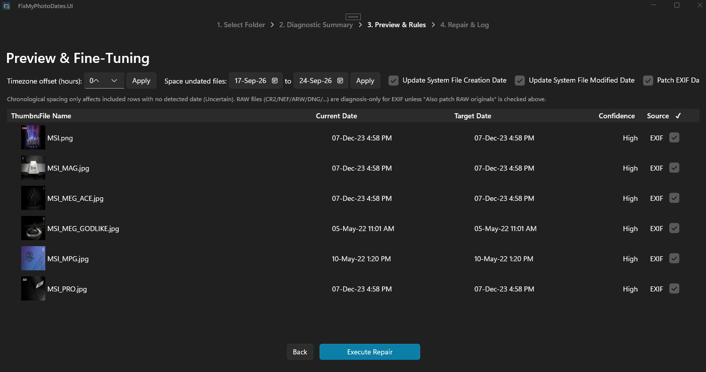The width and height of the screenshot is (706, 372).
Task: Click the MSI.png thumbnail
Action: tap(33, 137)
